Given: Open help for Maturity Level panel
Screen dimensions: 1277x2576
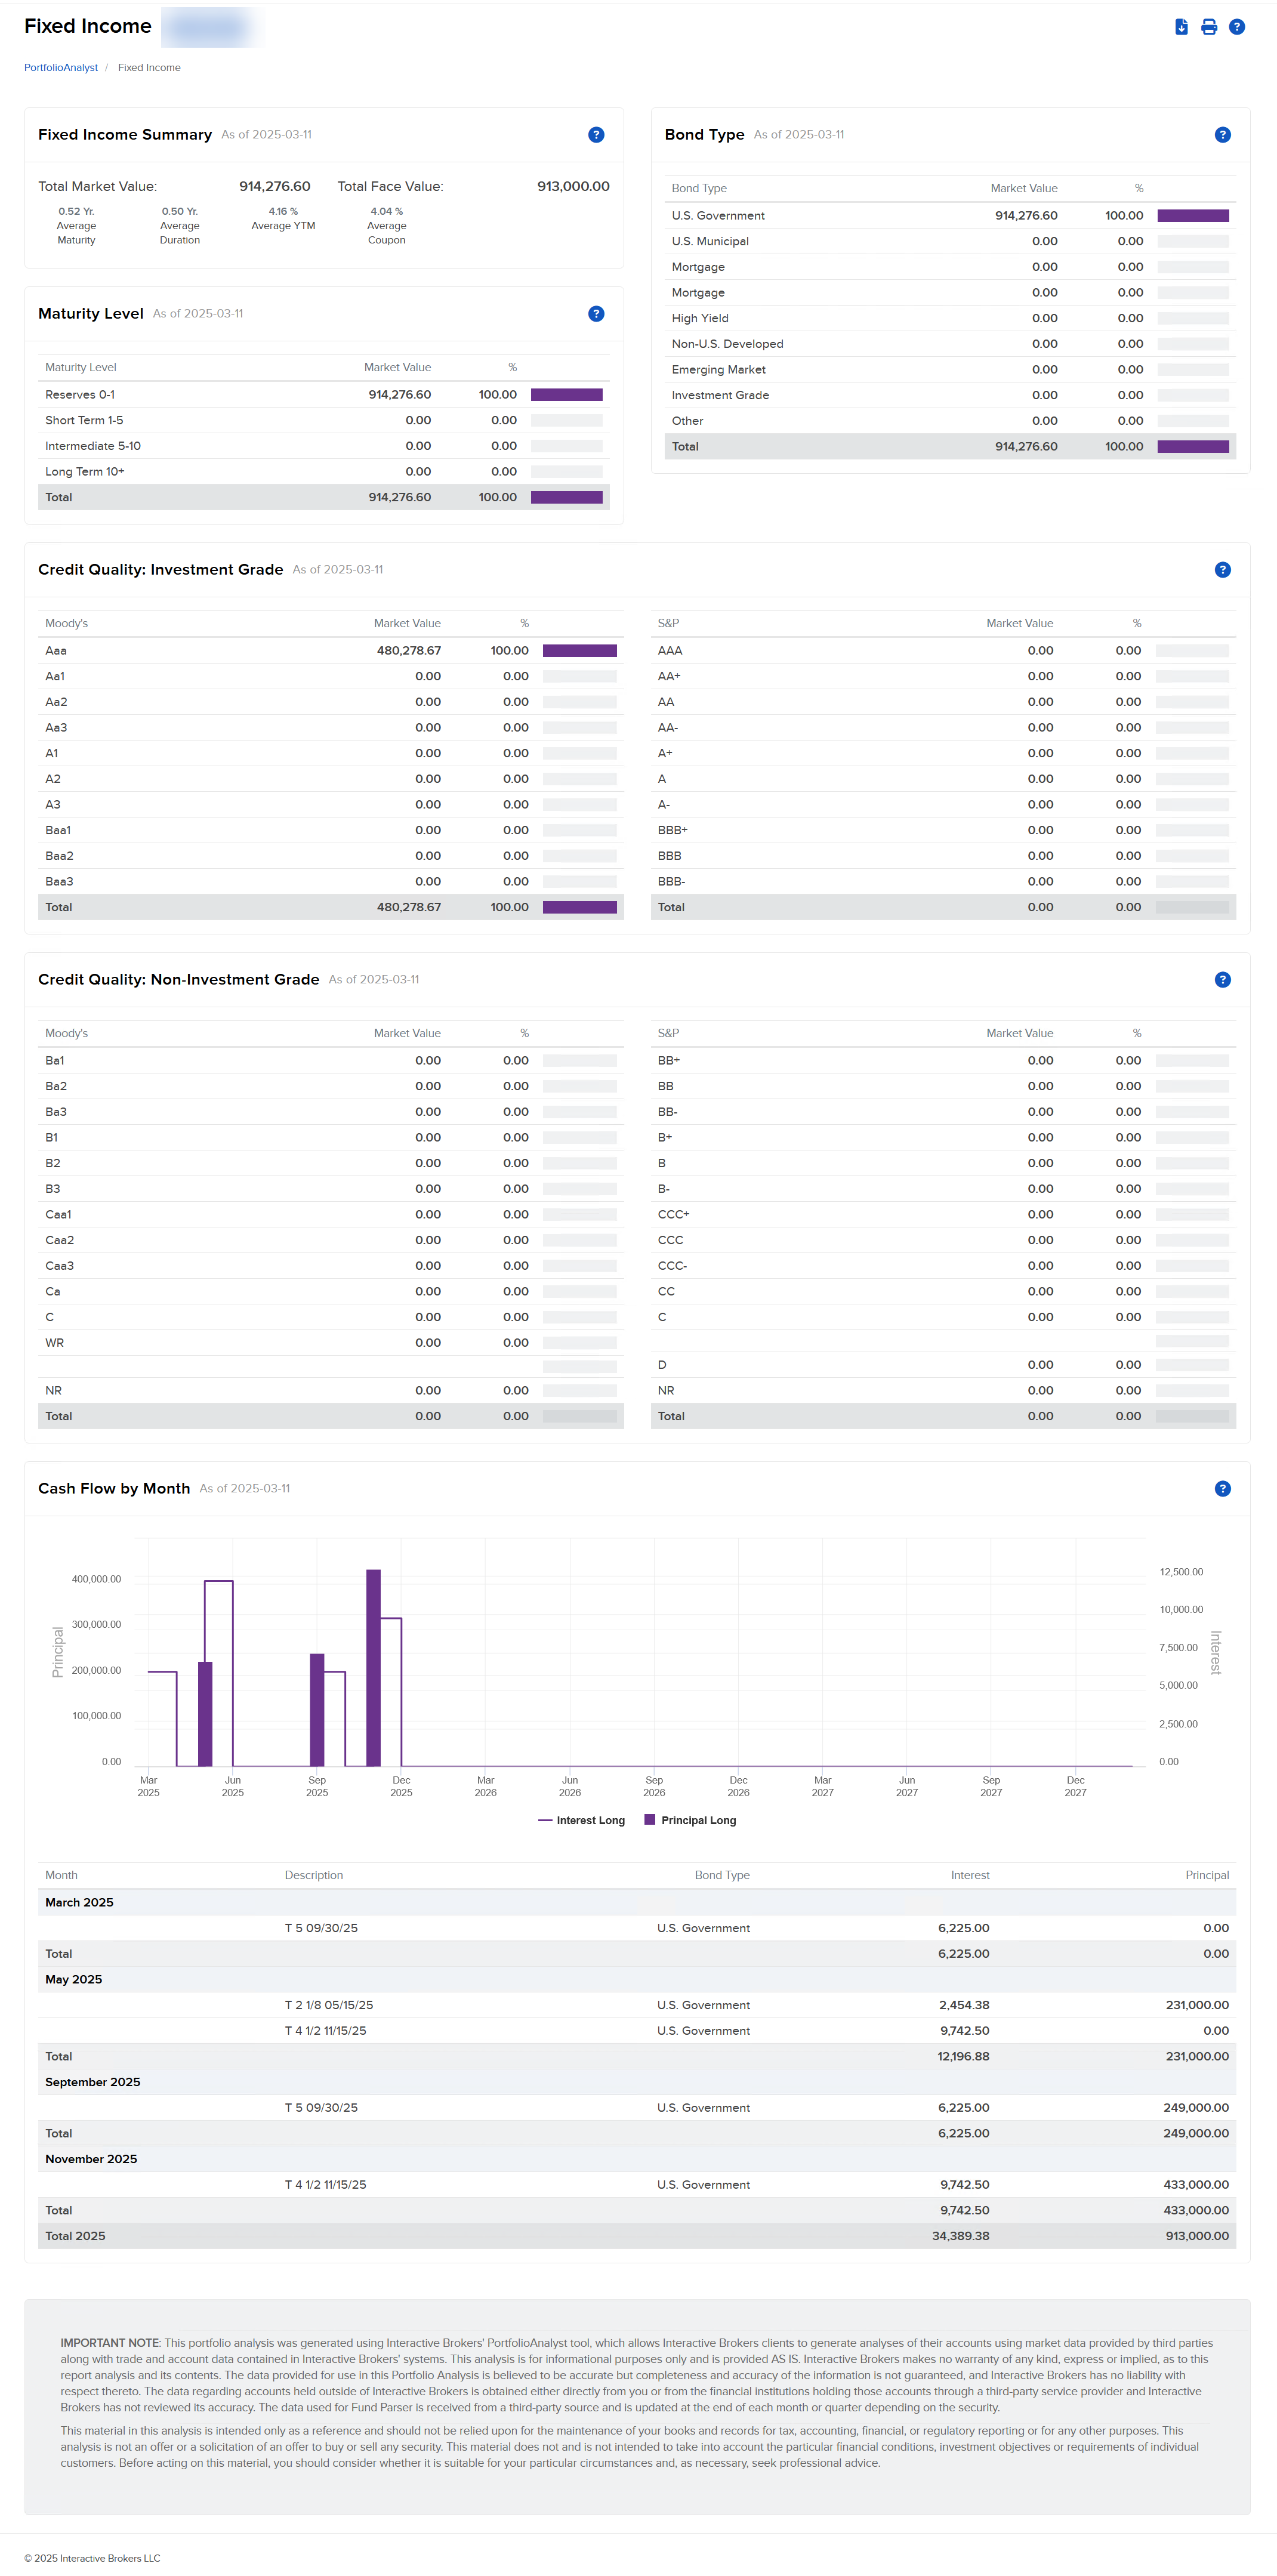Looking at the screenshot, I should click(x=596, y=314).
